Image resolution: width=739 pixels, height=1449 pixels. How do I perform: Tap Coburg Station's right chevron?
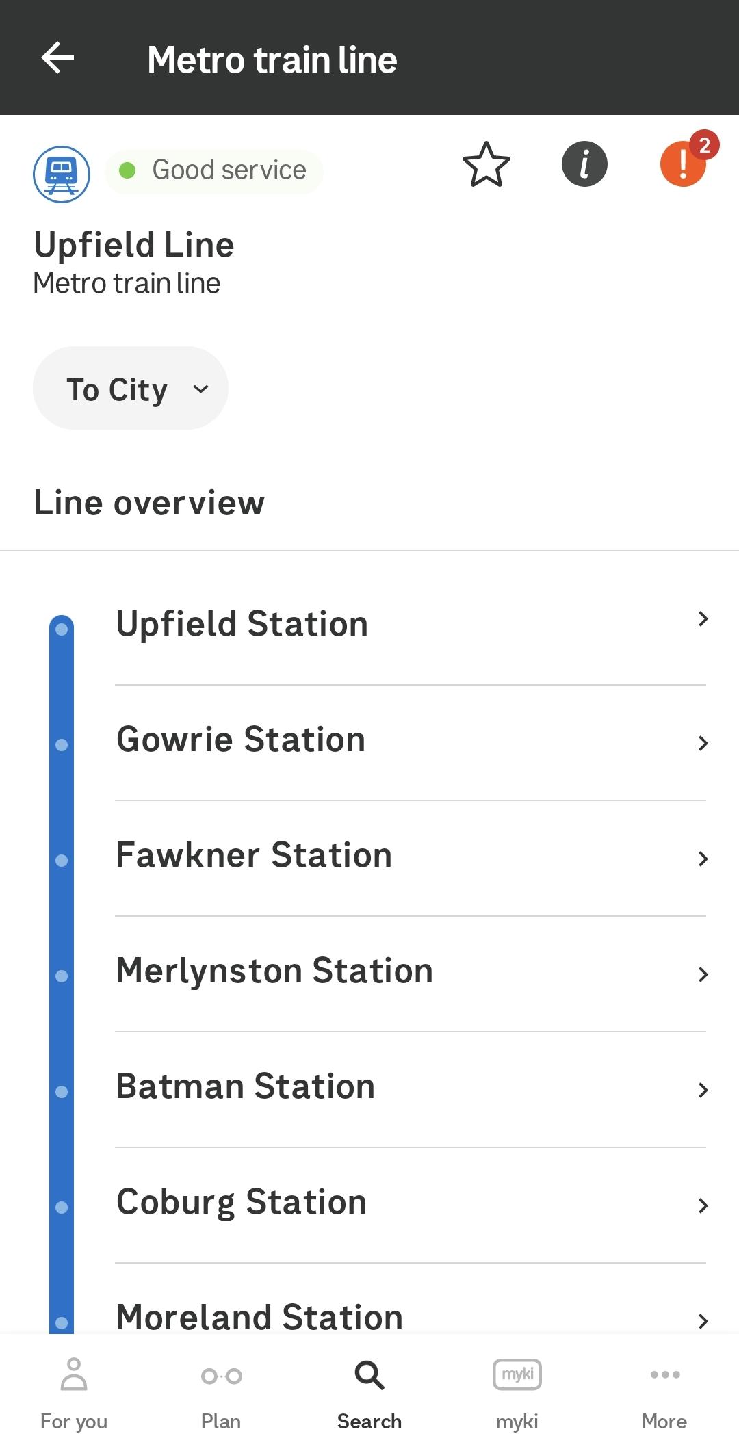click(703, 1205)
